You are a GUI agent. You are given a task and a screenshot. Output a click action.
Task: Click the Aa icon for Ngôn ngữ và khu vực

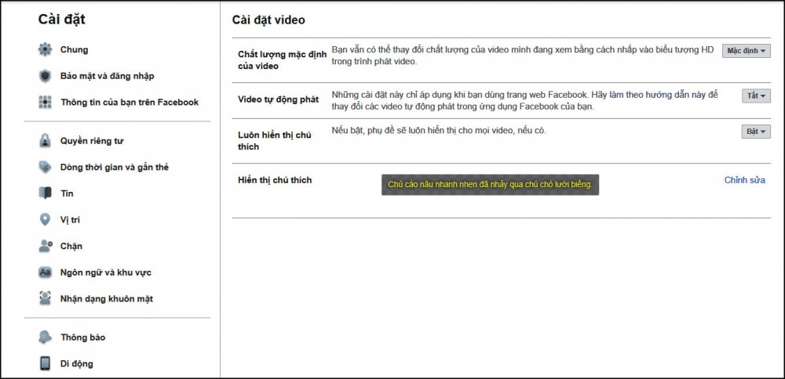pyautogui.click(x=45, y=273)
